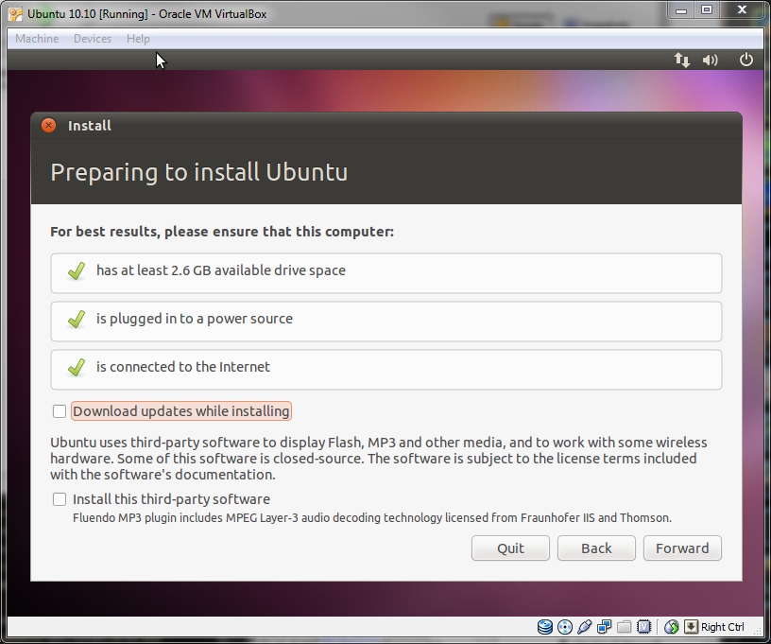
Task: Go Back to previous installer step
Action: pos(596,548)
